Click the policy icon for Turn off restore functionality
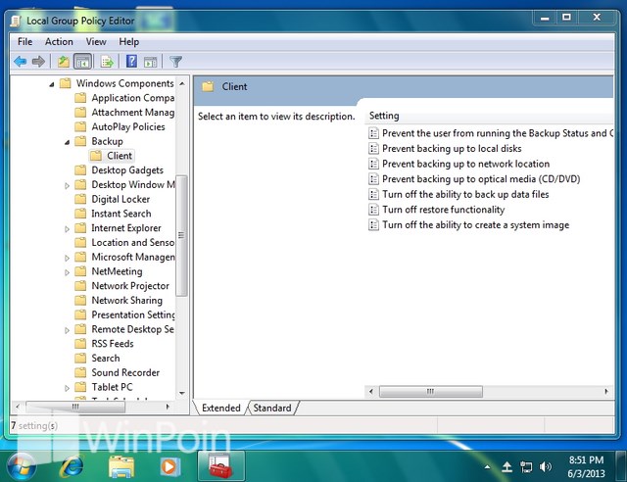 [x=373, y=210]
